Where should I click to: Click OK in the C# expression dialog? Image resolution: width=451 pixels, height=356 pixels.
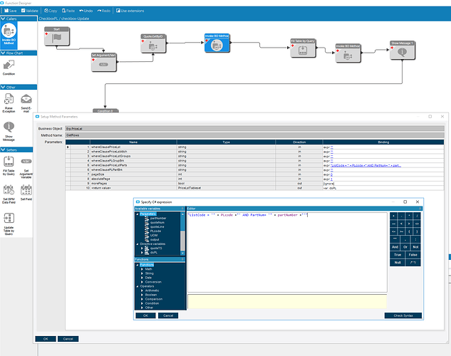point(145,315)
